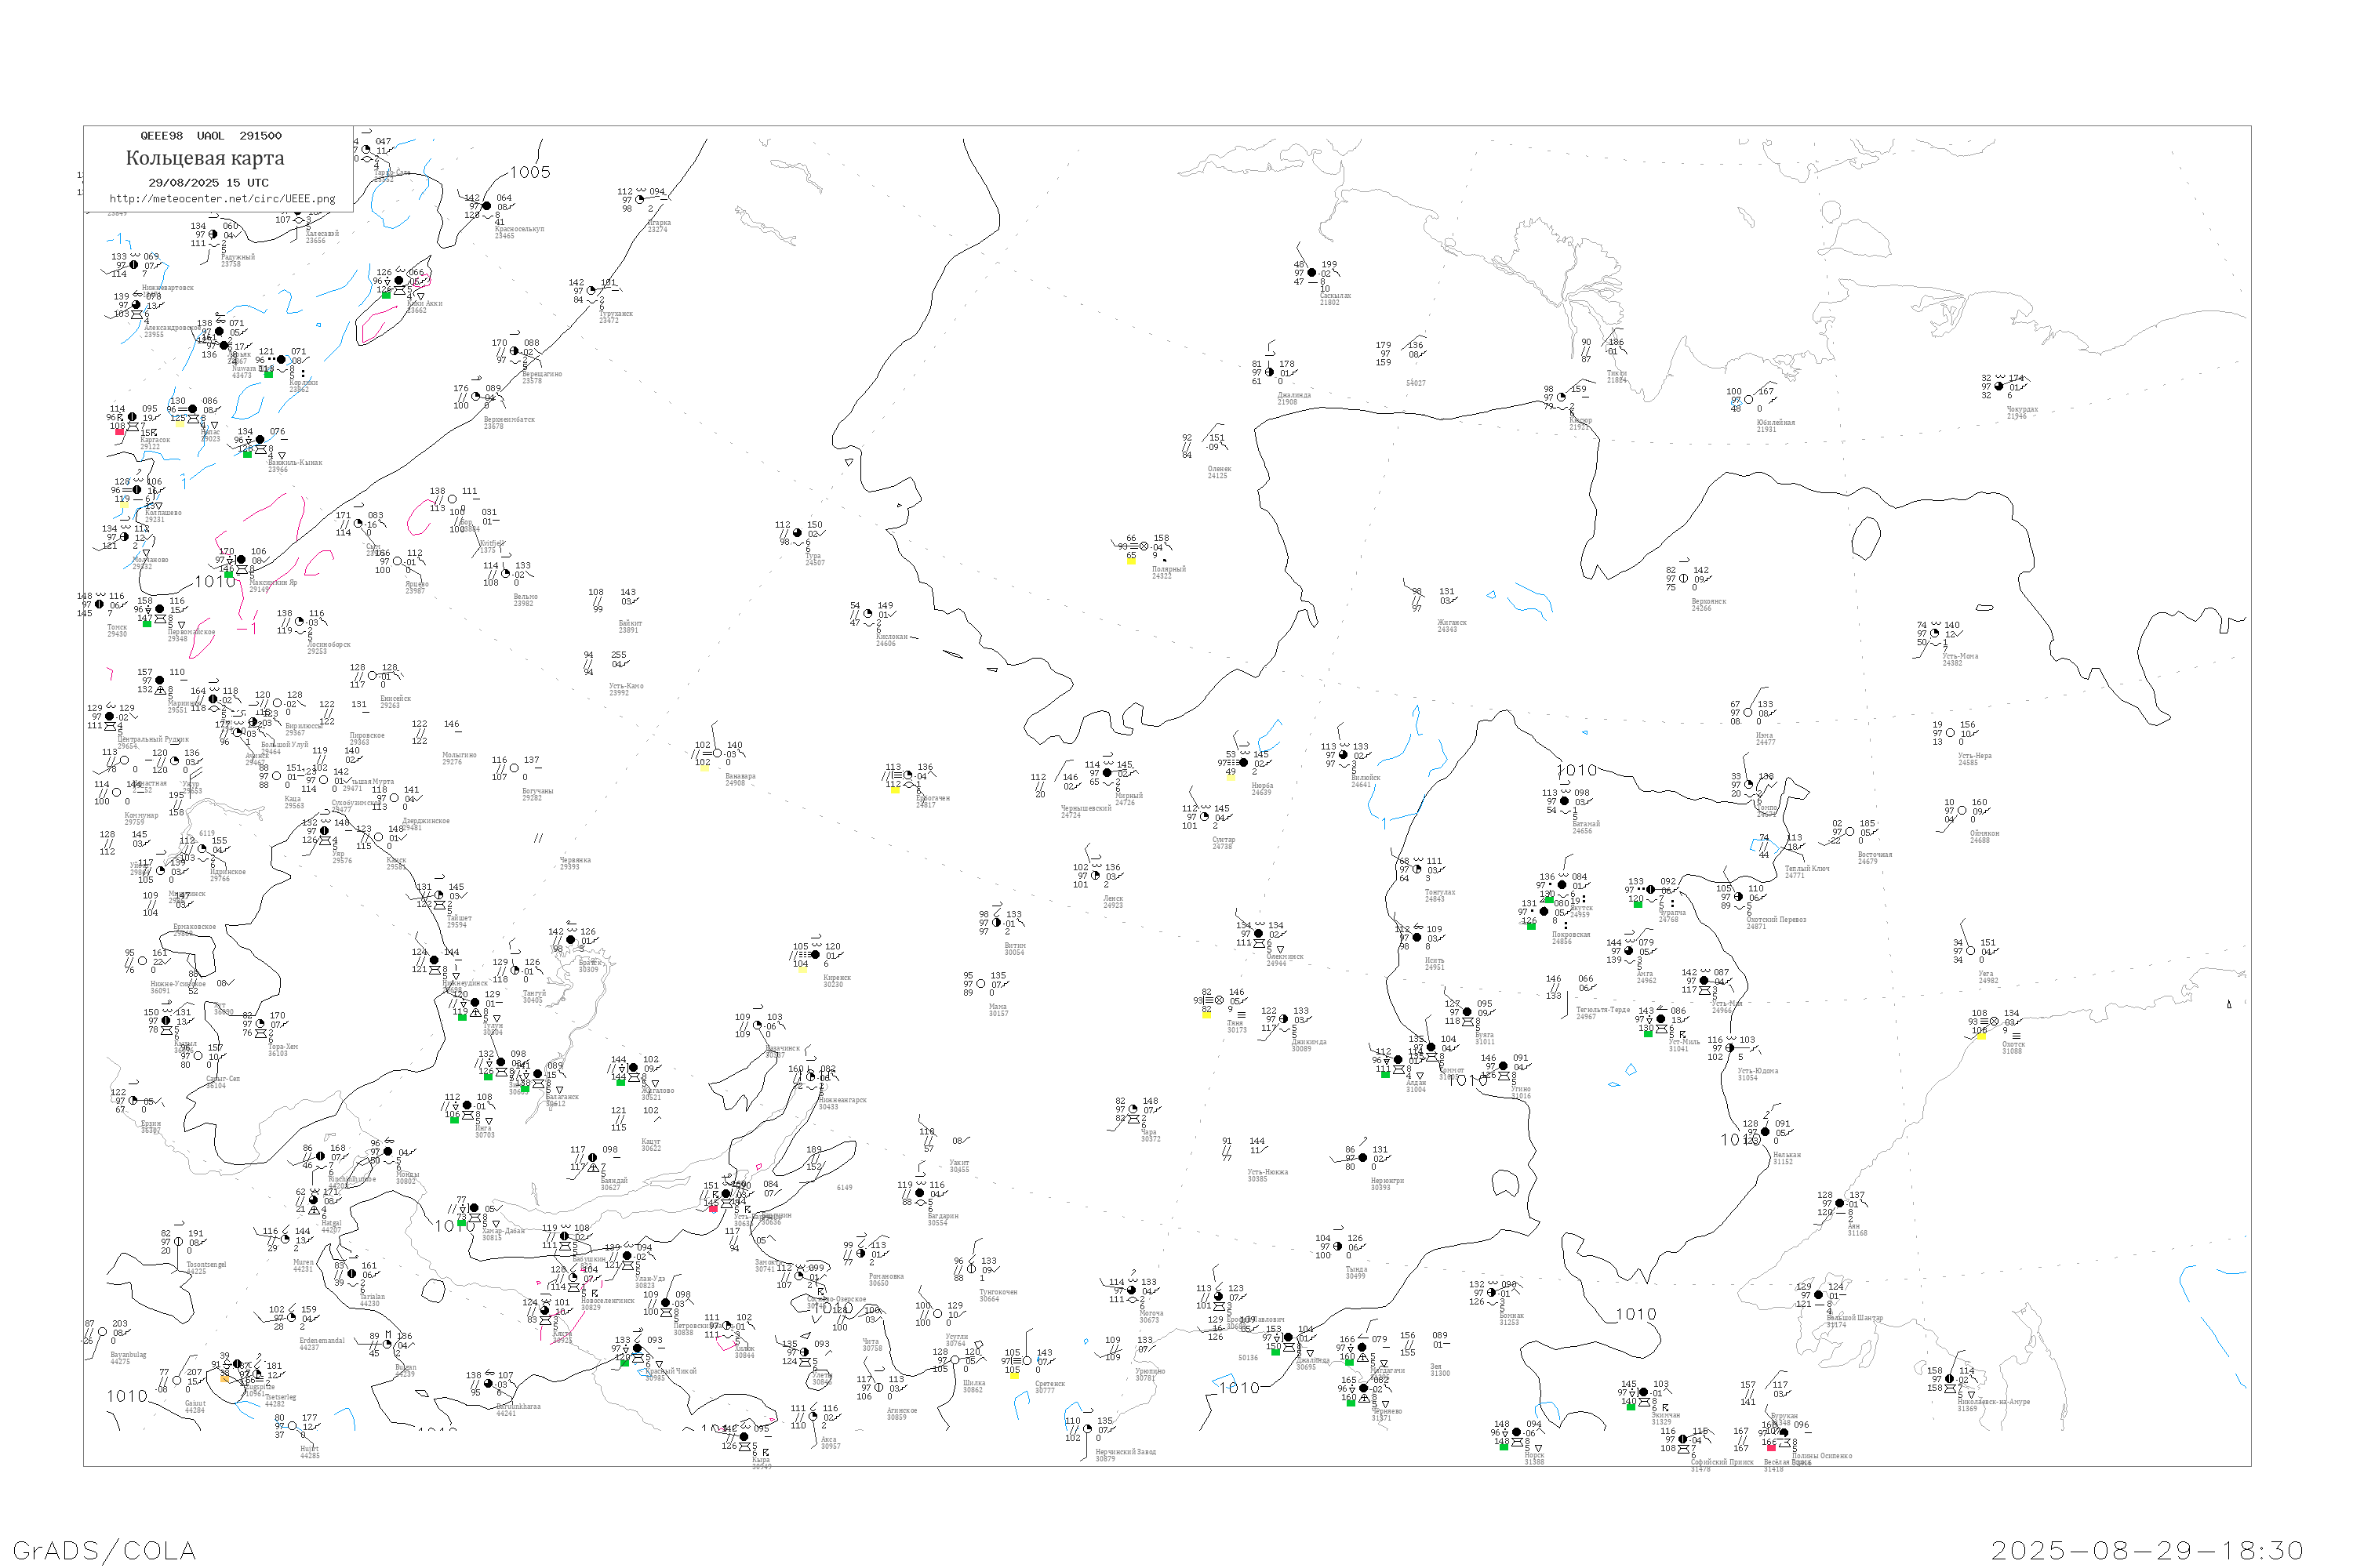Click the 1005 isobar label

click(530, 172)
